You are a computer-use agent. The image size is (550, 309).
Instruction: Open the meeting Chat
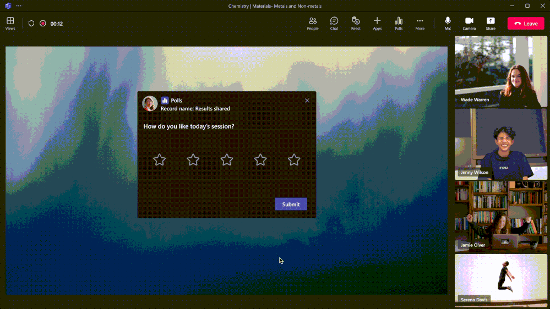(x=334, y=24)
